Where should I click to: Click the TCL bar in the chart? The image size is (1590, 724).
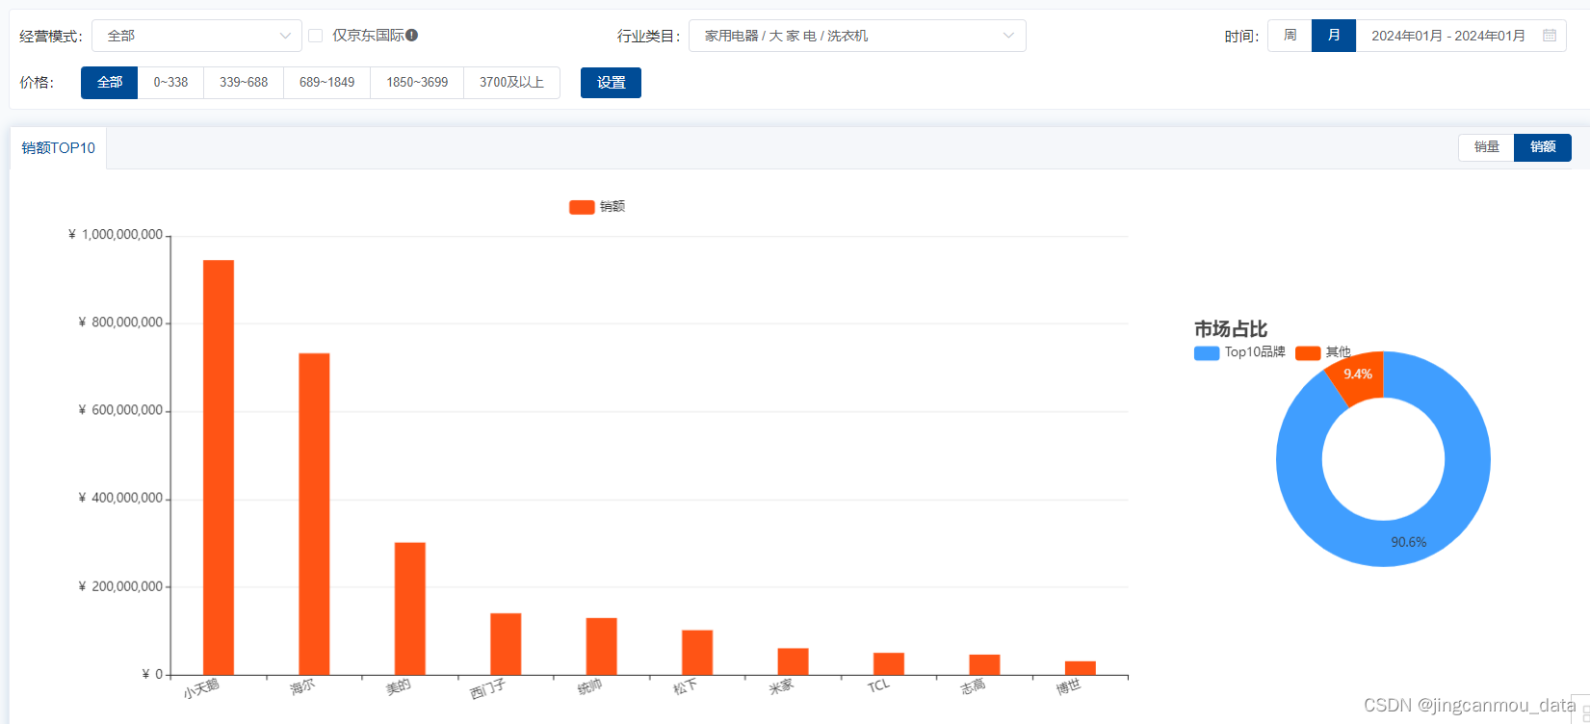889,664
